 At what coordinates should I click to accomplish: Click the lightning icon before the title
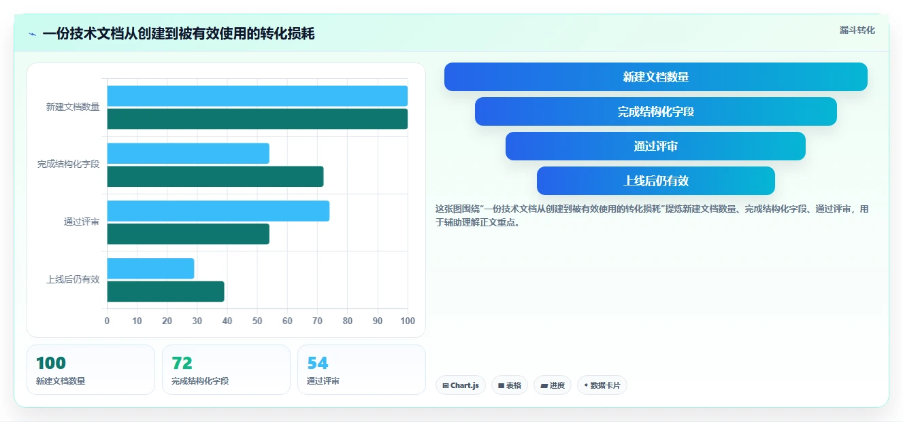pos(32,34)
